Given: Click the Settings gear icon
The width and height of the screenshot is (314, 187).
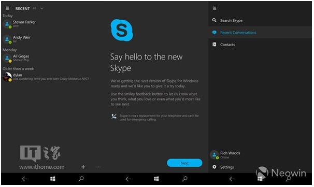Looking at the screenshot, I should [215, 167].
